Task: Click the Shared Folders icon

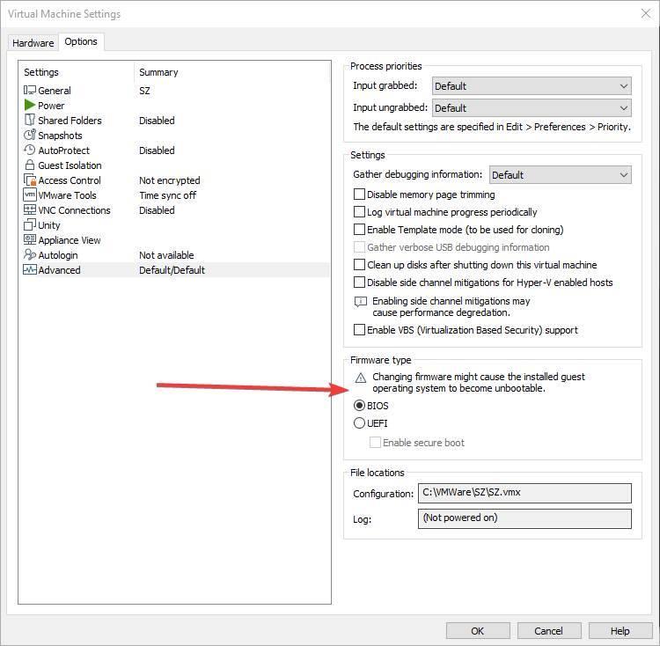Action: point(29,120)
